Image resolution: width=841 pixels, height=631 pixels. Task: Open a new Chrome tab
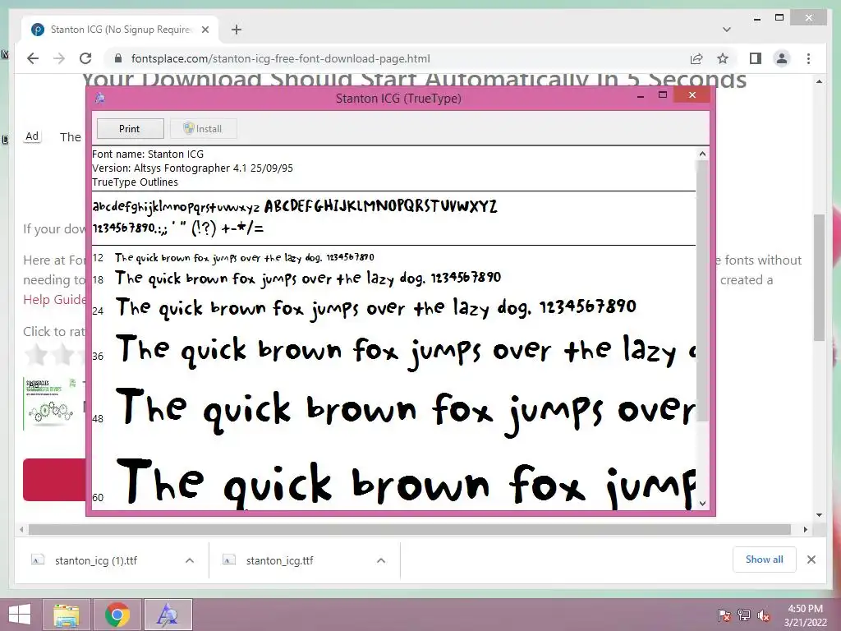coord(237,30)
